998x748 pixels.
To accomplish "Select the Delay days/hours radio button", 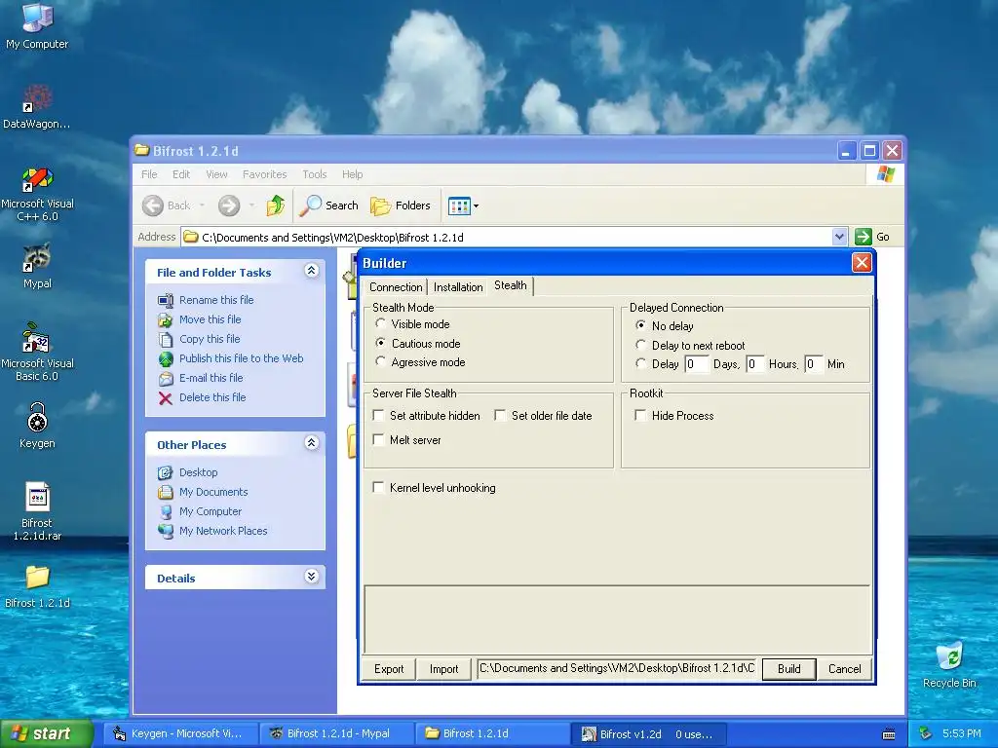I will (641, 364).
